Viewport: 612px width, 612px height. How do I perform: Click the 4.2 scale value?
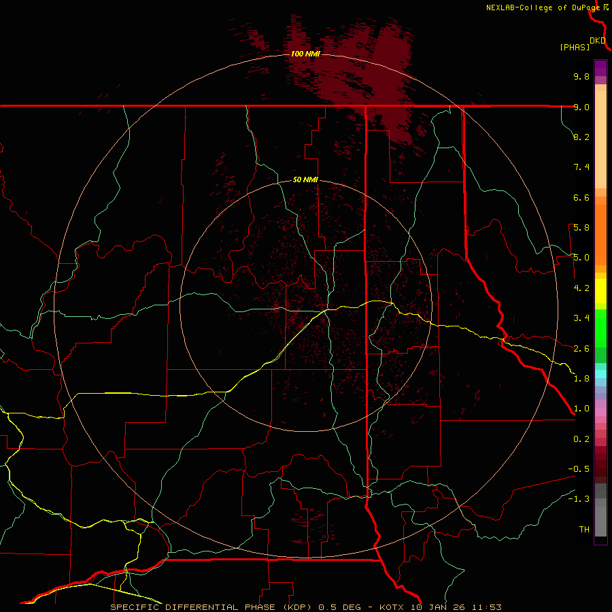(x=581, y=288)
